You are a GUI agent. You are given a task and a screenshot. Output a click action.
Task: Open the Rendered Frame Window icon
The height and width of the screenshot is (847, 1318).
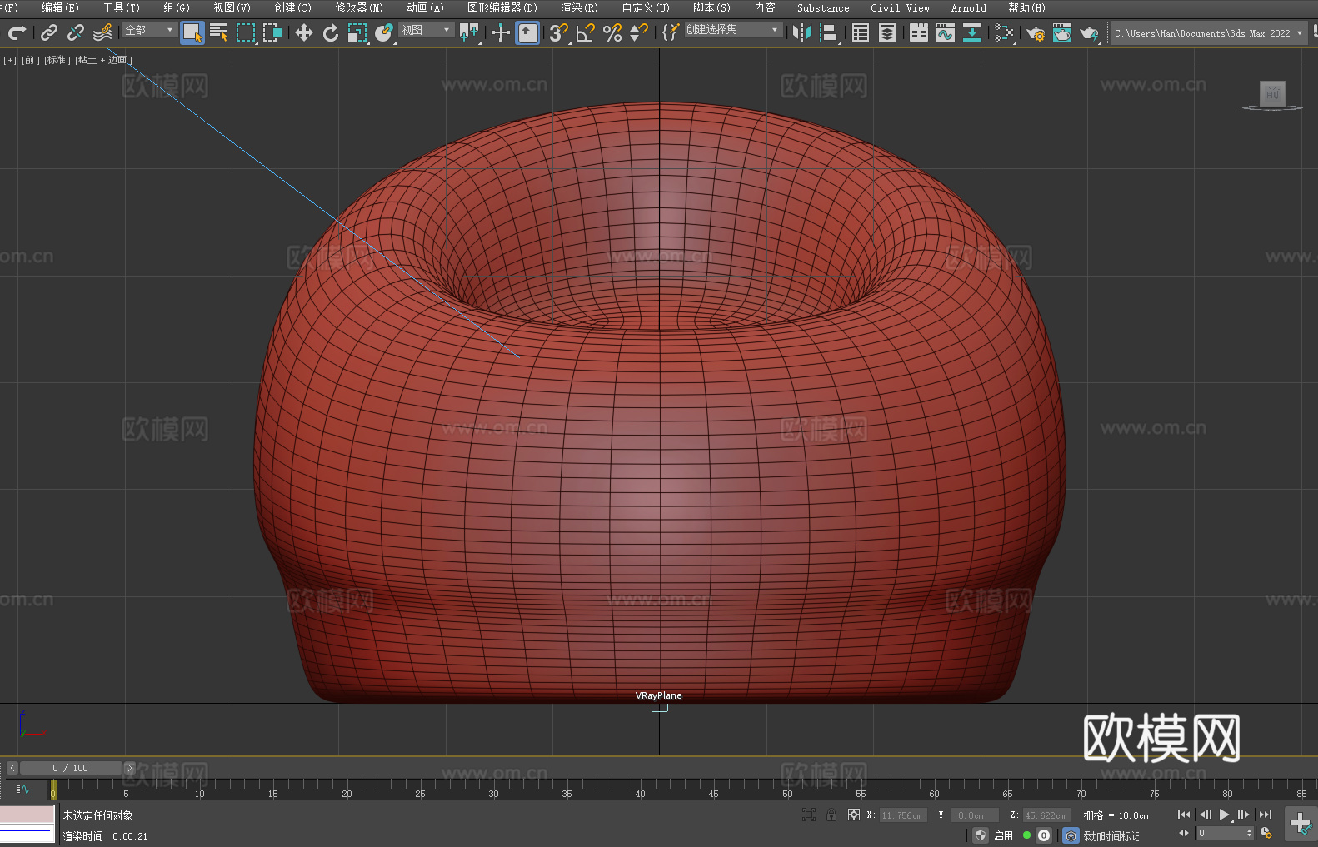coord(1062,32)
